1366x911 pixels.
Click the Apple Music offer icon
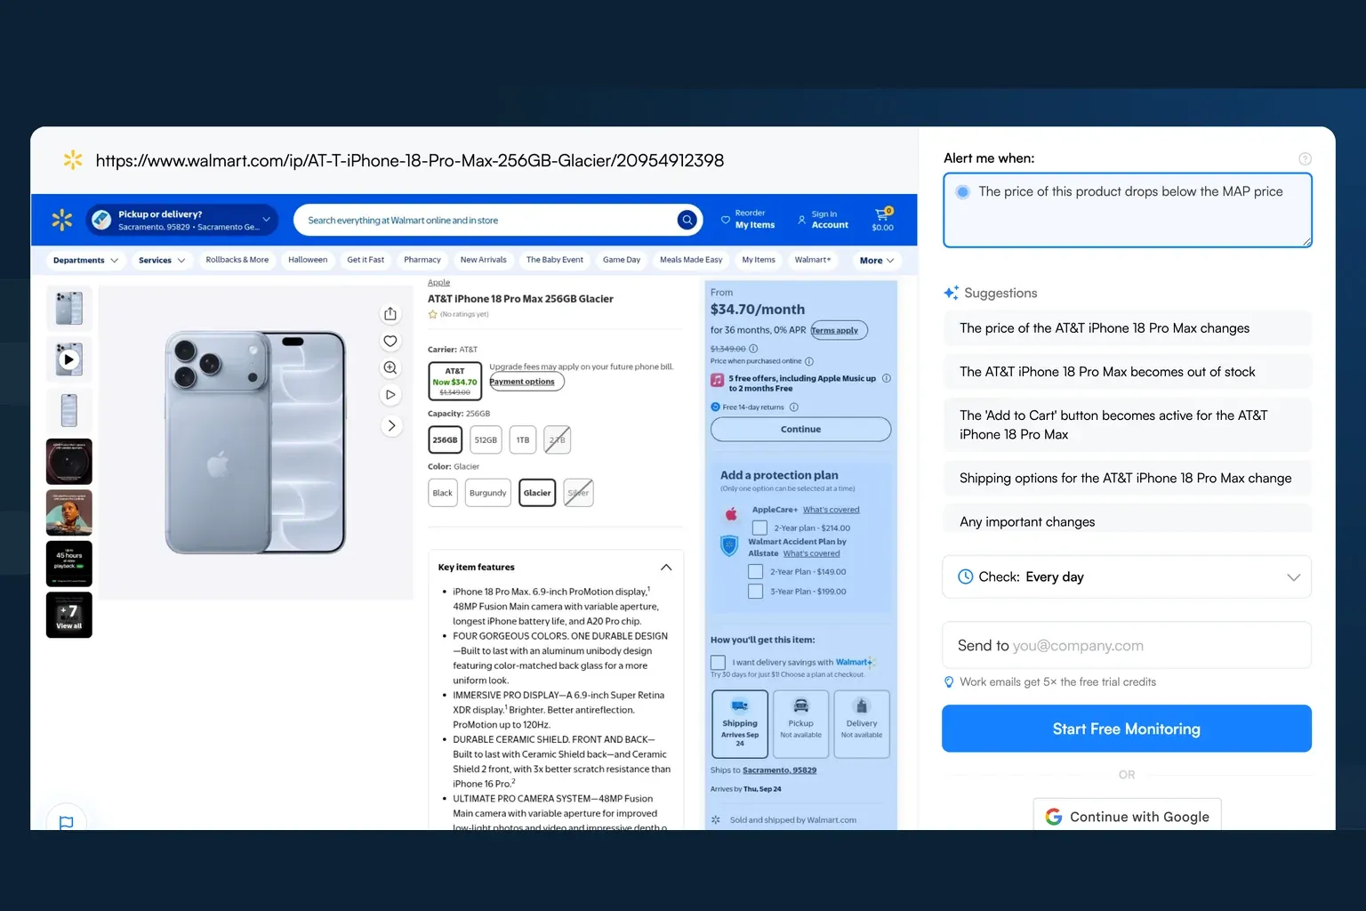pyautogui.click(x=717, y=380)
